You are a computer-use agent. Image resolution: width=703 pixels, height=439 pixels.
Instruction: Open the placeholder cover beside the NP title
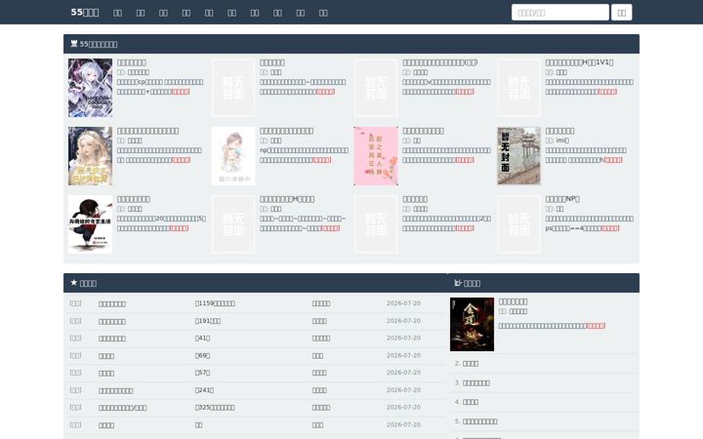point(518,224)
